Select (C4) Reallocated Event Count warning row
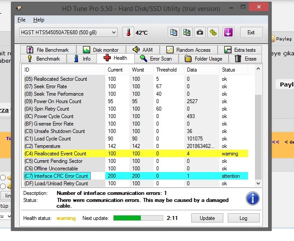294x241 pixels. [x=136, y=154]
